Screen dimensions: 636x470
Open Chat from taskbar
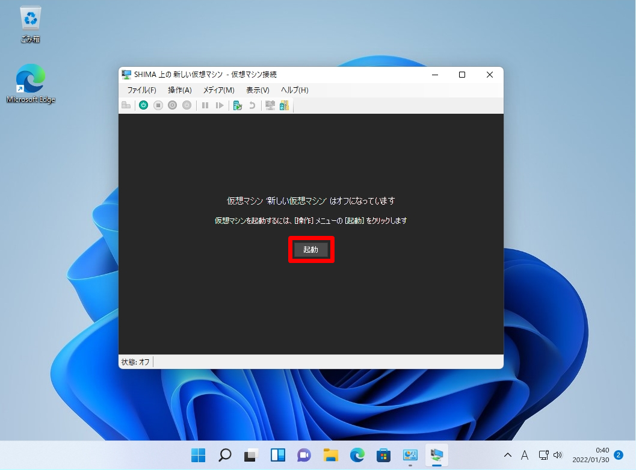[x=304, y=455]
